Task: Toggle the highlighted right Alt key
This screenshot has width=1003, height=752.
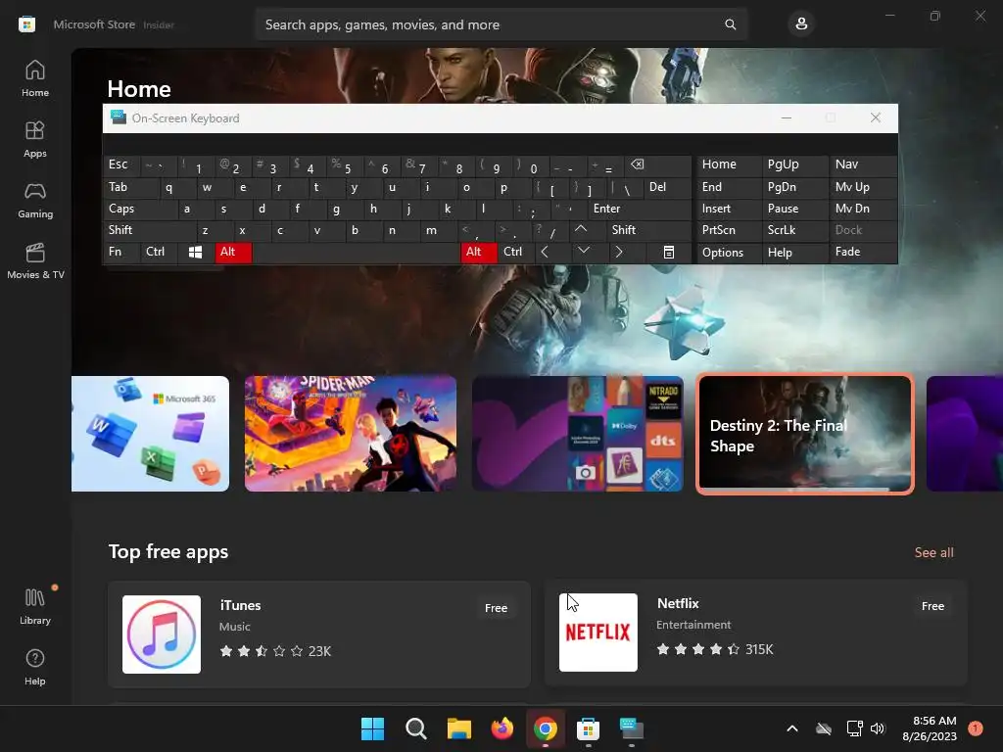Action: (x=478, y=252)
